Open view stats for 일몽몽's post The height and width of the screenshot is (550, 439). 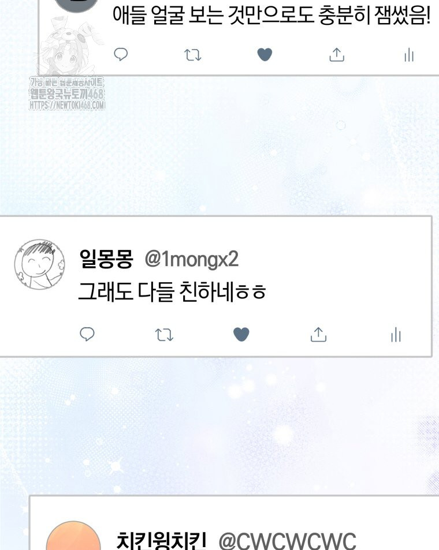[x=396, y=335]
